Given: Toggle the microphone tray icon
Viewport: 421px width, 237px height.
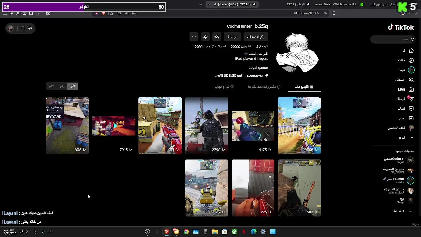Looking at the screenshot, I should point(43,232).
